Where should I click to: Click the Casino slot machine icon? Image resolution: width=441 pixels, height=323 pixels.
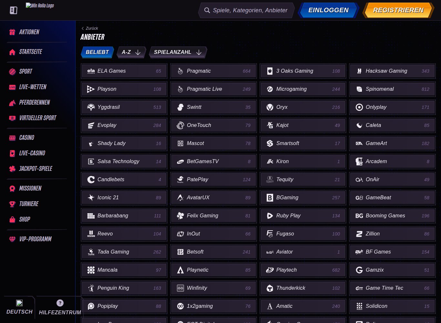coord(12,138)
